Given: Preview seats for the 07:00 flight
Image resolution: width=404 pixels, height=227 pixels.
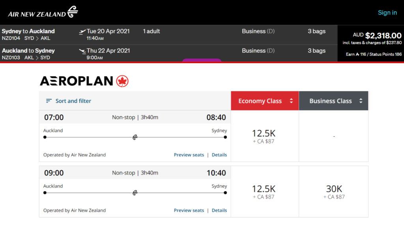Looking at the screenshot, I should click(x=189, y=154).
